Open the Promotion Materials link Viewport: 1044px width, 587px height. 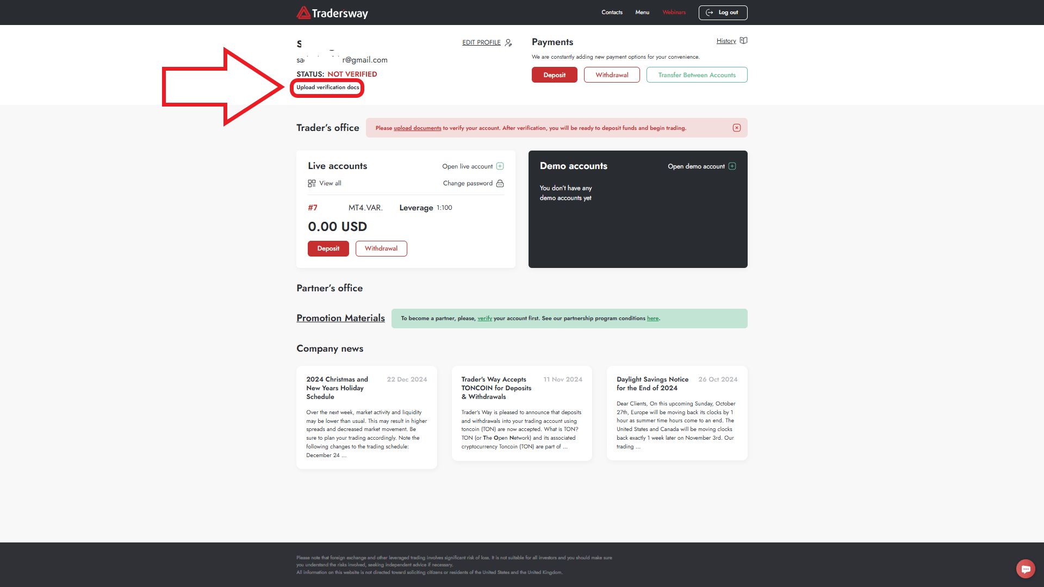tap(340, 318)
